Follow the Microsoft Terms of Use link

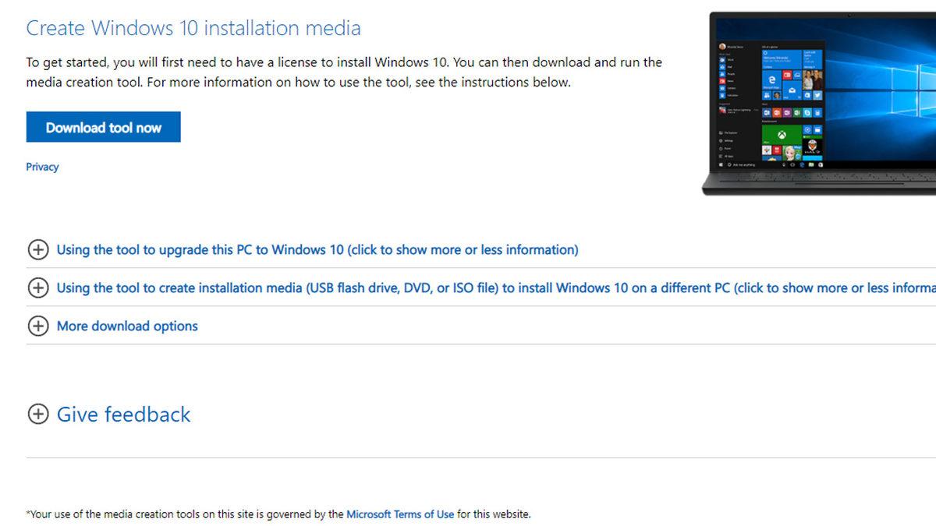click(x=400, y=514)
